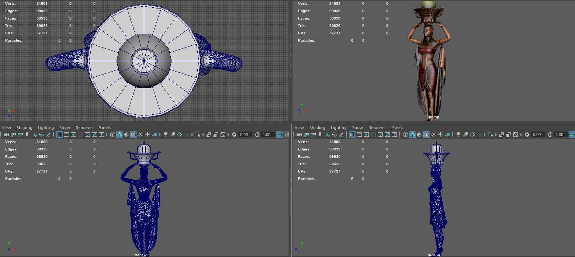Viewport: 575px width, 257px height.
Task: Toggle View Transform ON button in front panel
Action: tap(279, 135)
